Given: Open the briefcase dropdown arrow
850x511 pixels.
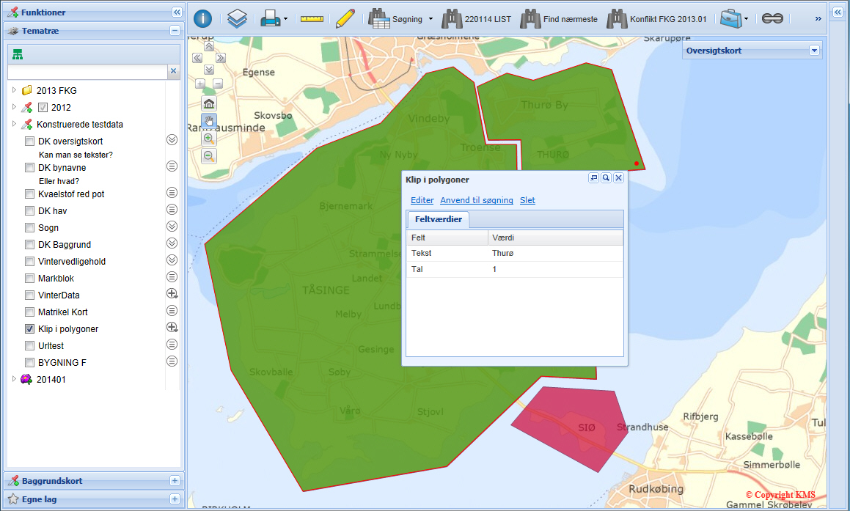Looking at the screenshot, I should click(747, 19).
